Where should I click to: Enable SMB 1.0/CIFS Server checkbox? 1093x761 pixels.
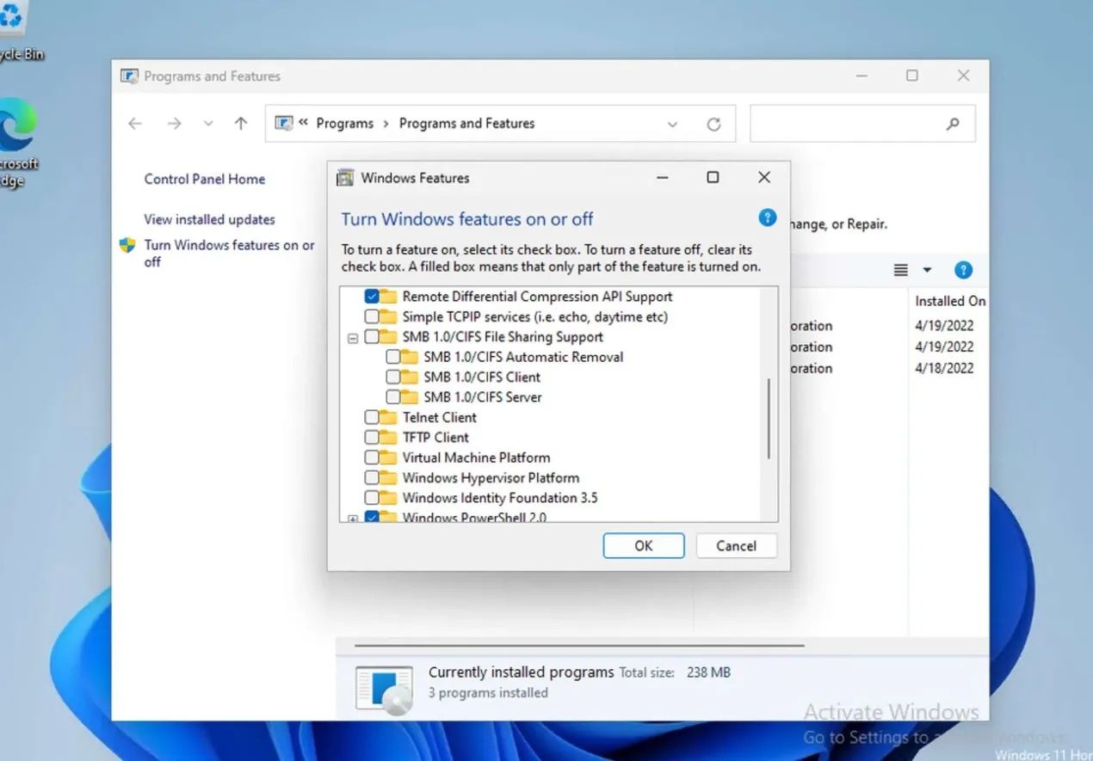coord(392,397)
